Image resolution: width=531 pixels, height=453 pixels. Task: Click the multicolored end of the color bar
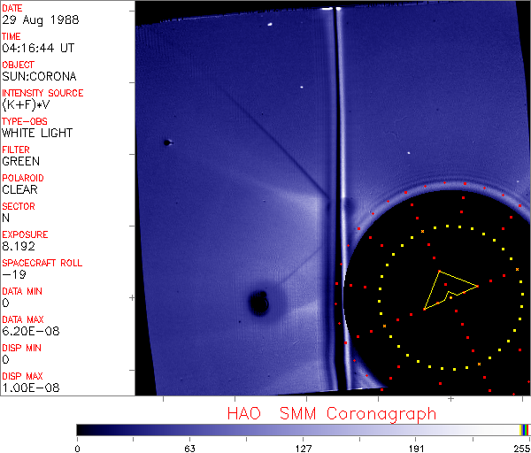tap(526, 429)
